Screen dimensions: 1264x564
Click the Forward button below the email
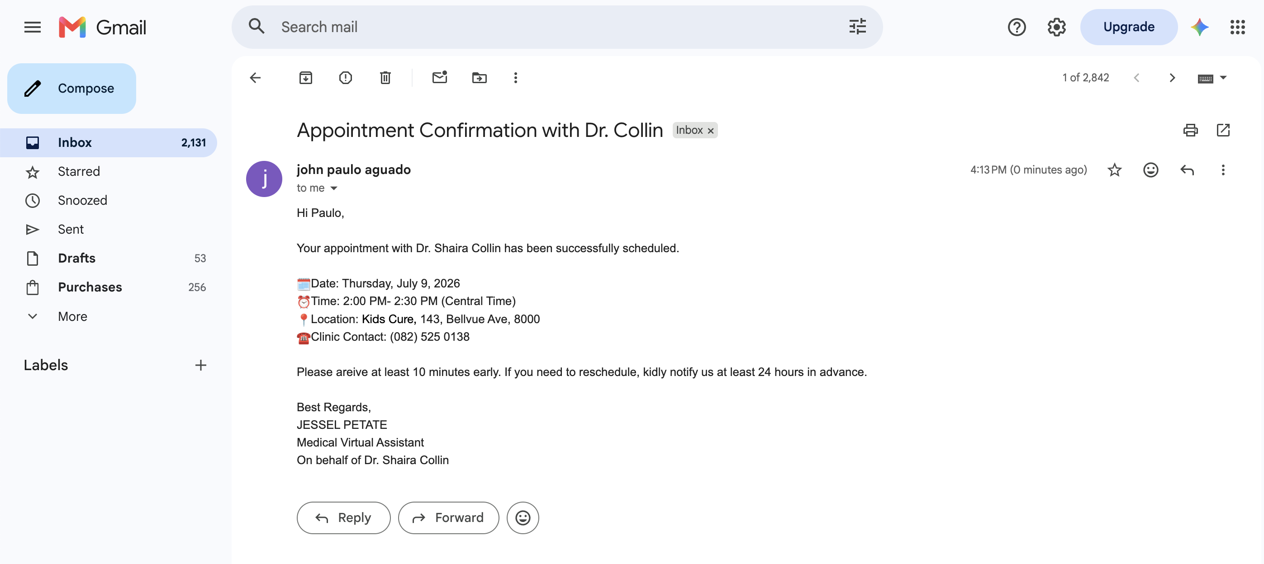pos(448,517)
